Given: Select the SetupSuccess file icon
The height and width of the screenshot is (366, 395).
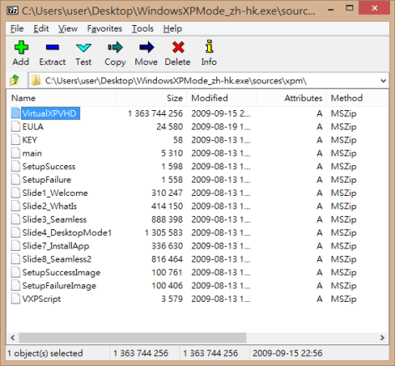Looking at the screenshot, I should pyautogui.click(x=16, y=166).
